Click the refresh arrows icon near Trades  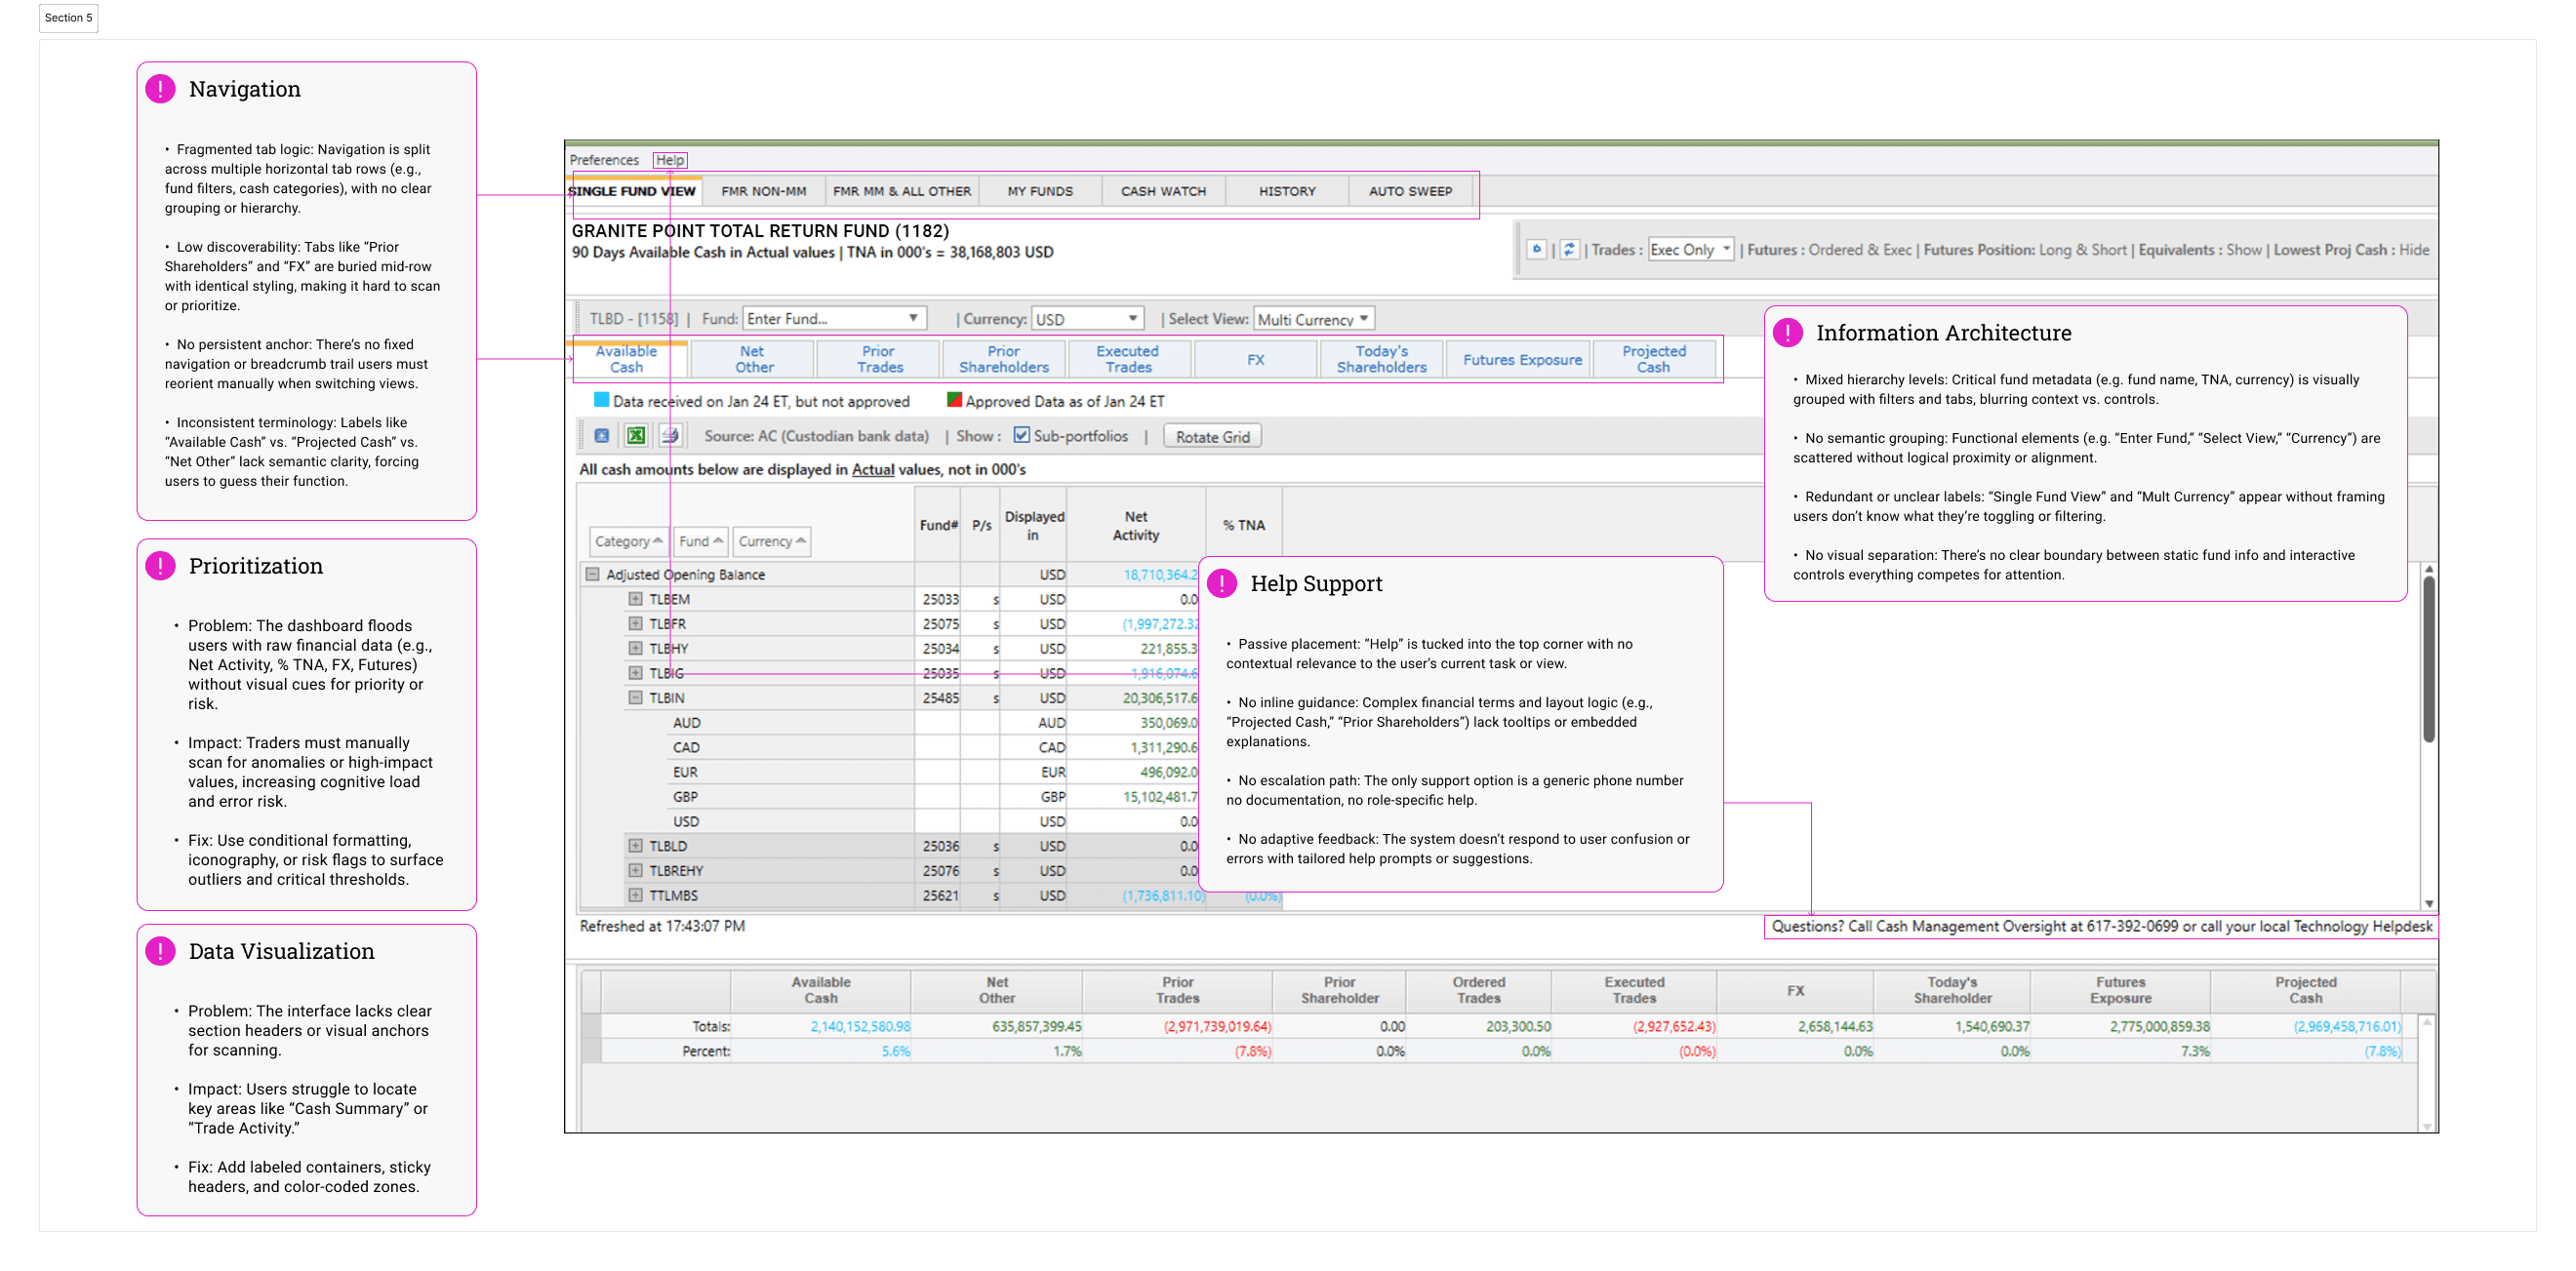pyautogui.click(x=1570, y=250)
